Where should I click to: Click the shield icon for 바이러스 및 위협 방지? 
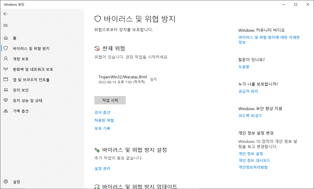[x=6, y=48]
